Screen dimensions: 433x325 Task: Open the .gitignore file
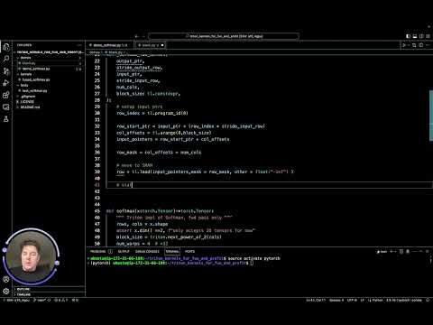[50, 97]
